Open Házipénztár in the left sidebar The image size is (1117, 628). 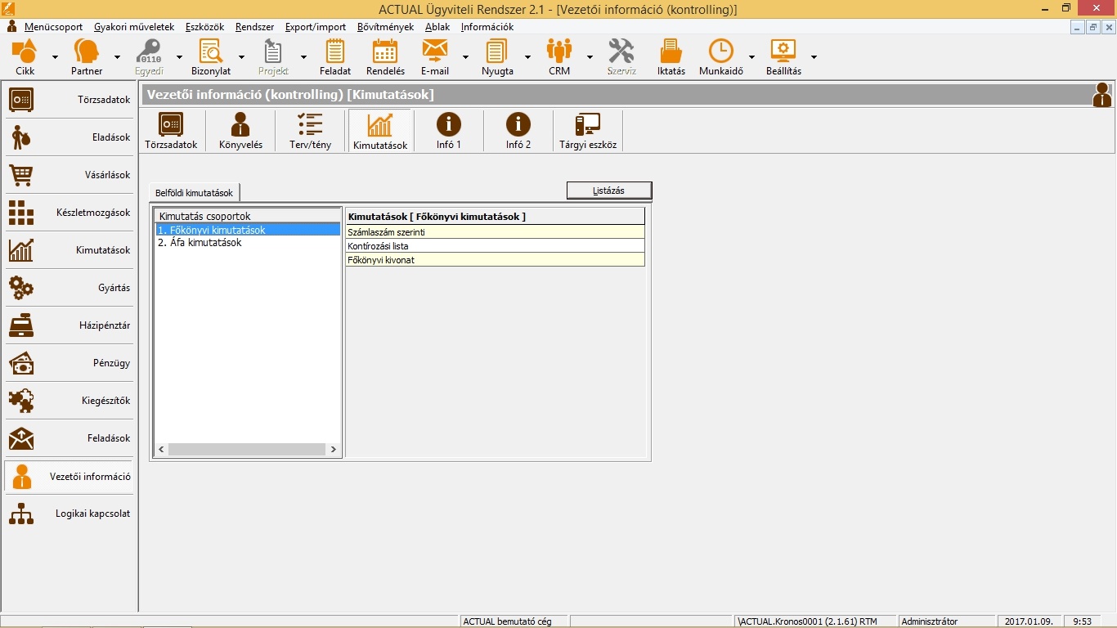[x=69, y=325]
